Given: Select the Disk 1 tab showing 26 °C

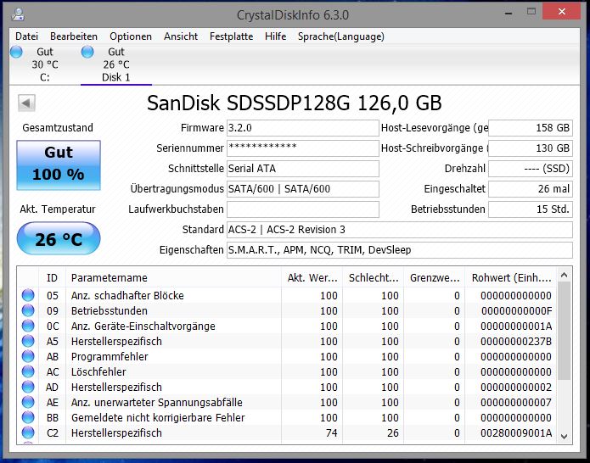Looking at the screenshot, I should click(116, 64).
